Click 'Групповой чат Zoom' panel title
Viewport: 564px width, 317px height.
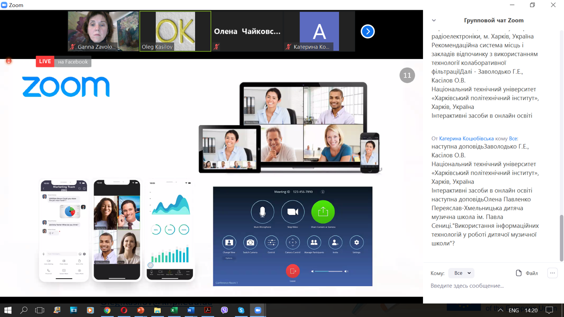coord(493,20)
